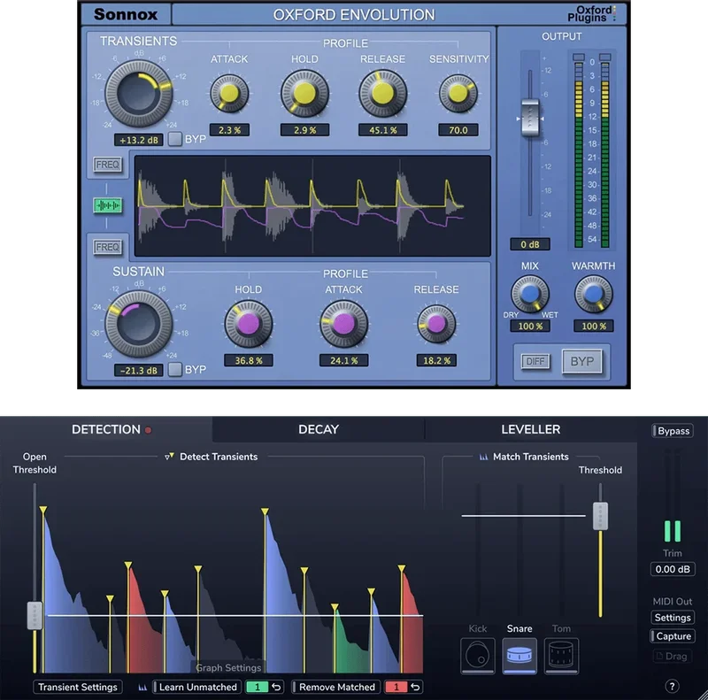This screenshot has height=700, width=708.
Task: Click the 2.9 % transients hold value field
Action: [304, 130]
